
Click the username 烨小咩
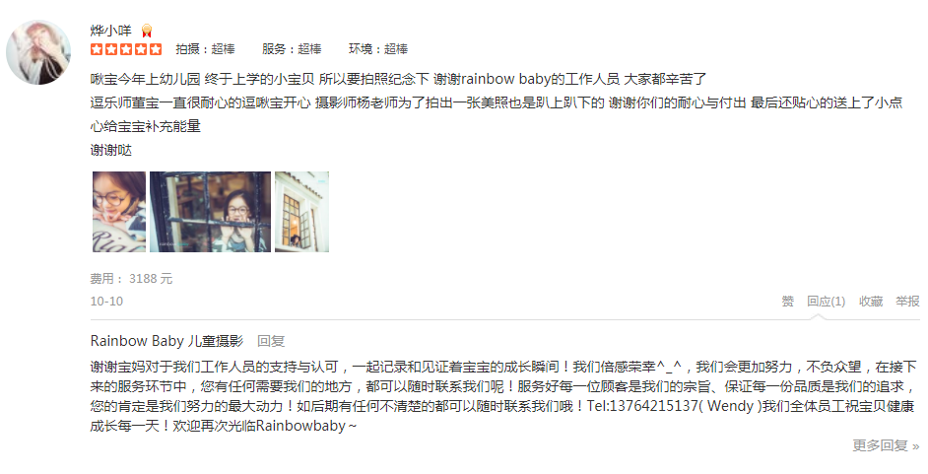tap(110, 31)
